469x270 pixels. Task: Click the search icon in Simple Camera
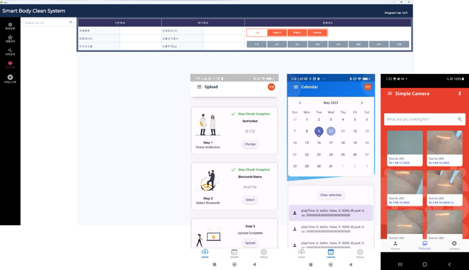point(459,119)
